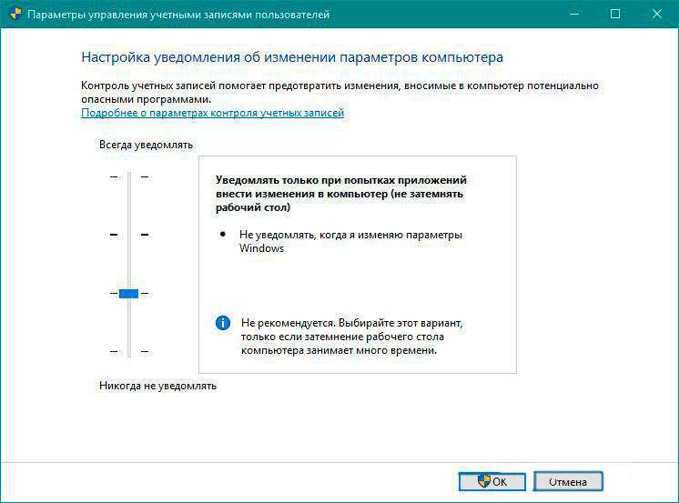
Task: Click the 'Всегда уведомлять' label
Action: tap(146, 145)
